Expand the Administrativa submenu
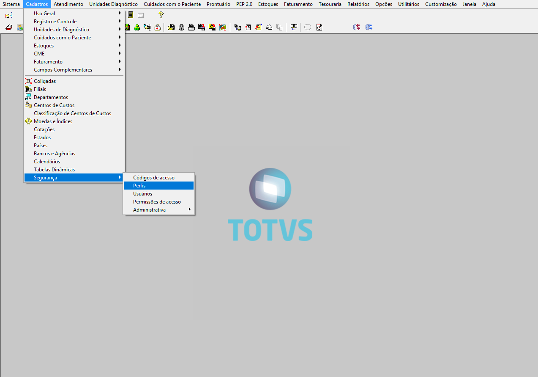The height and width of the screenshot is (377, 538). click(158, 210)
